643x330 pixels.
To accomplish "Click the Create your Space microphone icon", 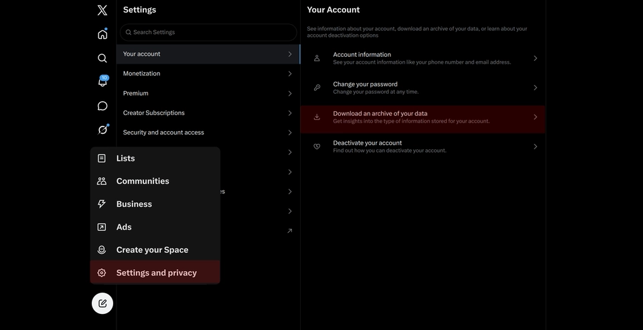I will point(102,250).
